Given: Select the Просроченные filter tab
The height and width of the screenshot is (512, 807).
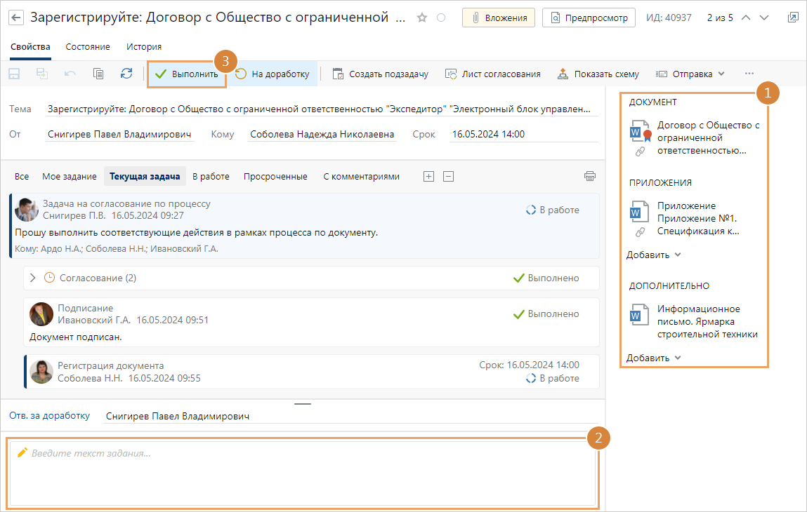Looking at the screenshot, I should click(x=275, y=176).
